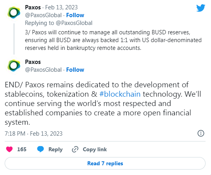Click the chain copy link icon
The width and height of the screenshot is (211, 175).
coord(75,149)
